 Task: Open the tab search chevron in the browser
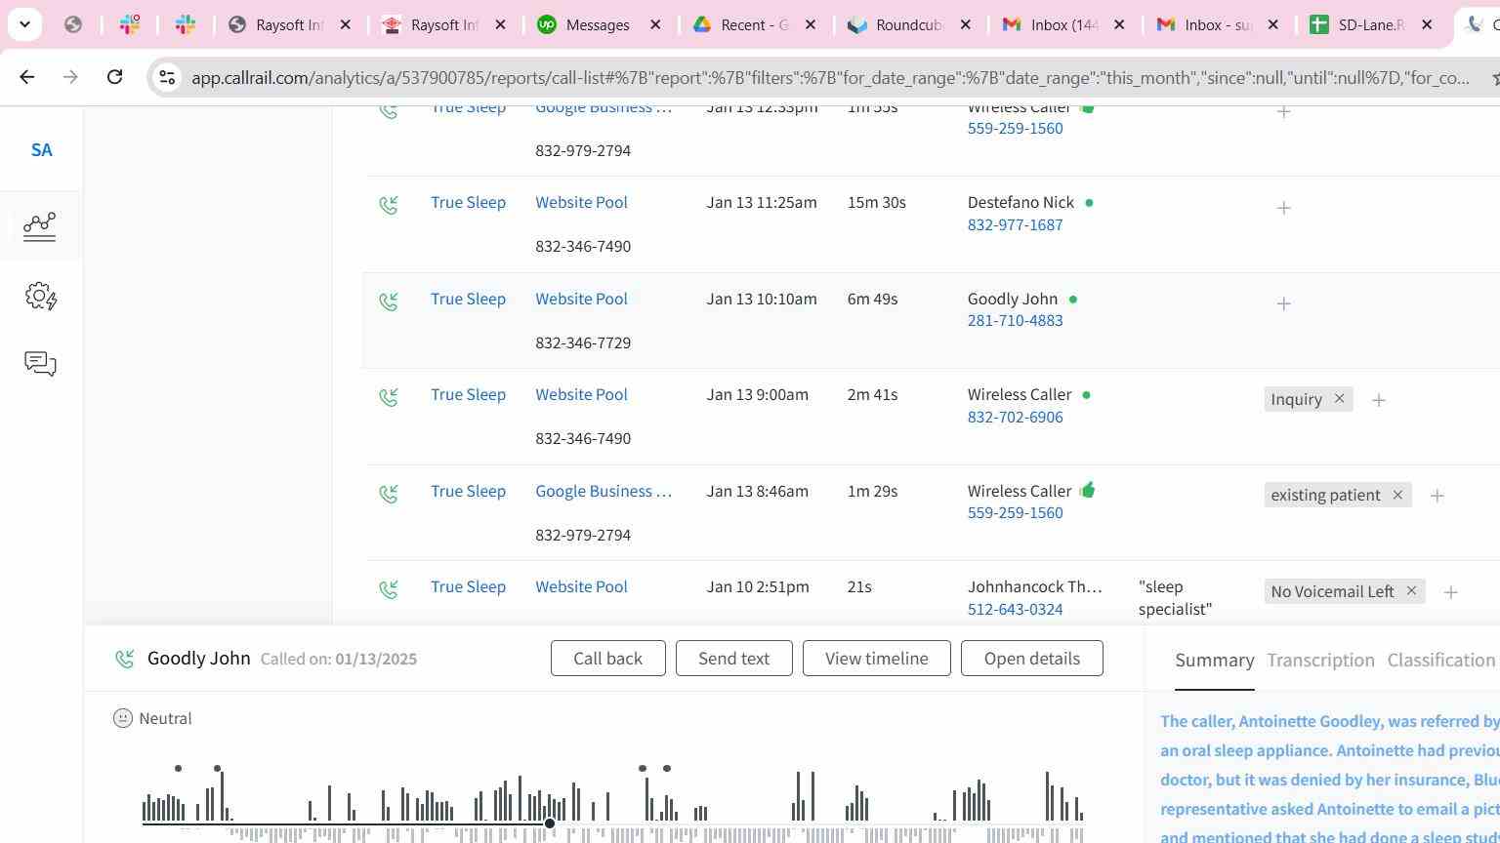(24, 24)
